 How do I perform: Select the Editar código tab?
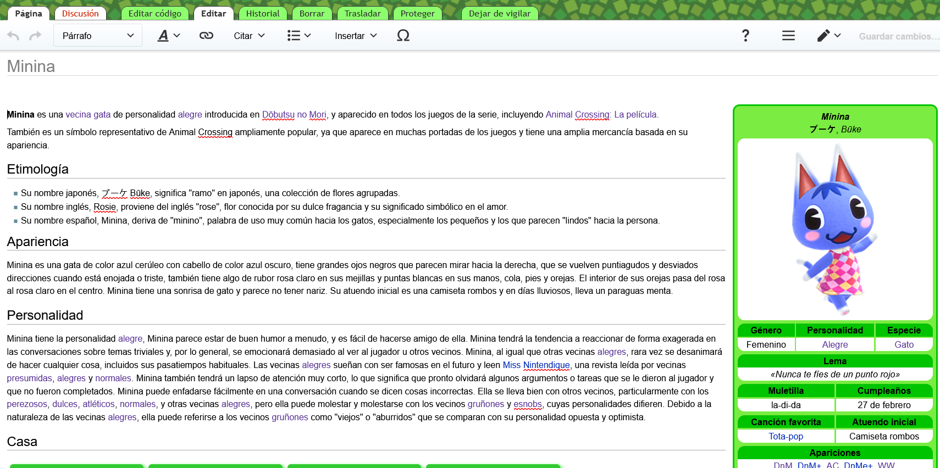[154, 13]
